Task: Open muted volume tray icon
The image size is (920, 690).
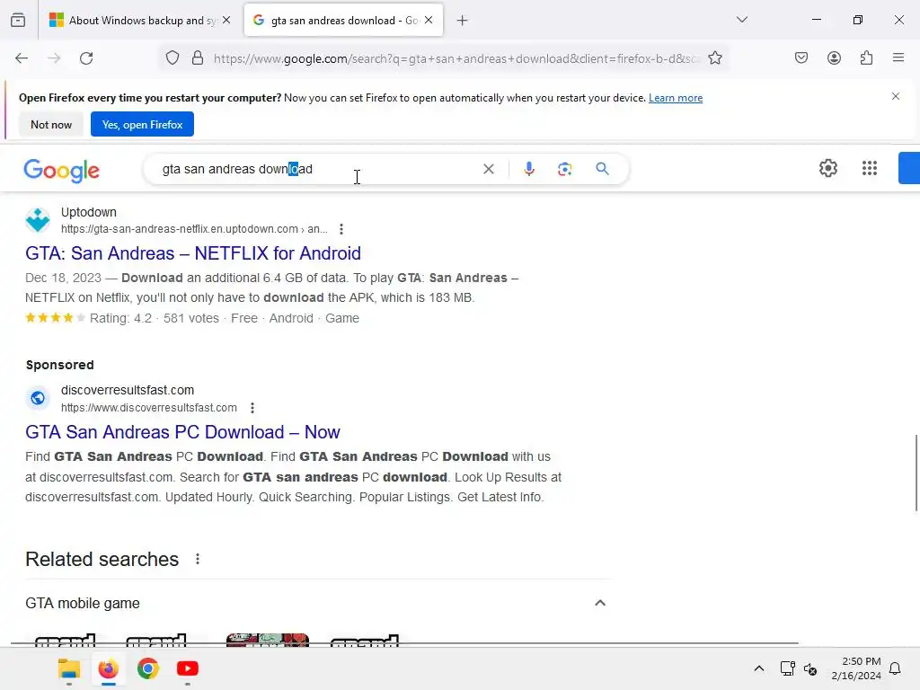Action: pyautogui.click(x=810, y=668)
